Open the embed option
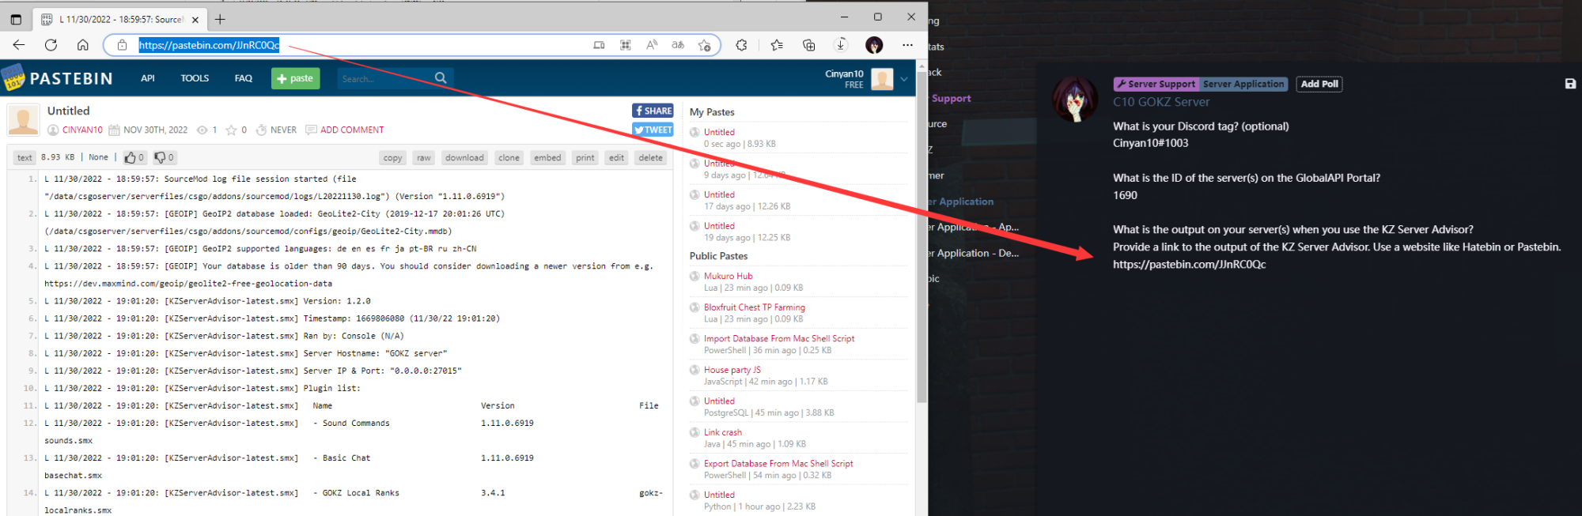1582x516 pixels. click(x=547, y=157)
